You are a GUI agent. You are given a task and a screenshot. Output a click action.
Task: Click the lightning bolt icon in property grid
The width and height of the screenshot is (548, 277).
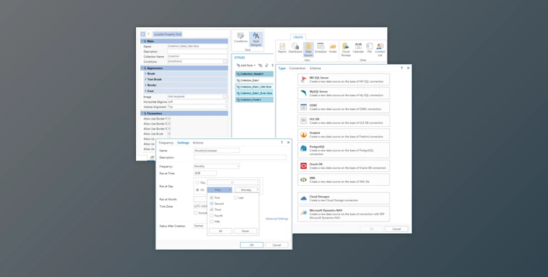tap(148, 34)
